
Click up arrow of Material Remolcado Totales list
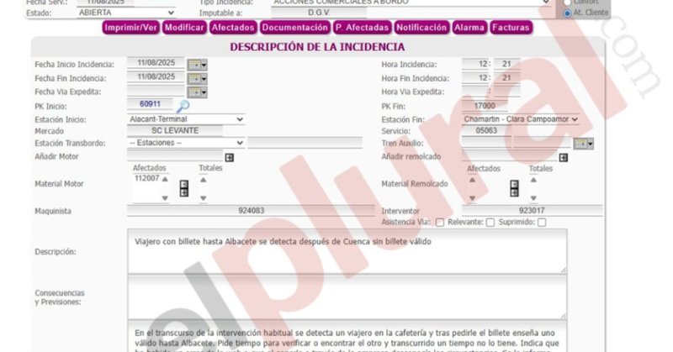tap(533, 180)
